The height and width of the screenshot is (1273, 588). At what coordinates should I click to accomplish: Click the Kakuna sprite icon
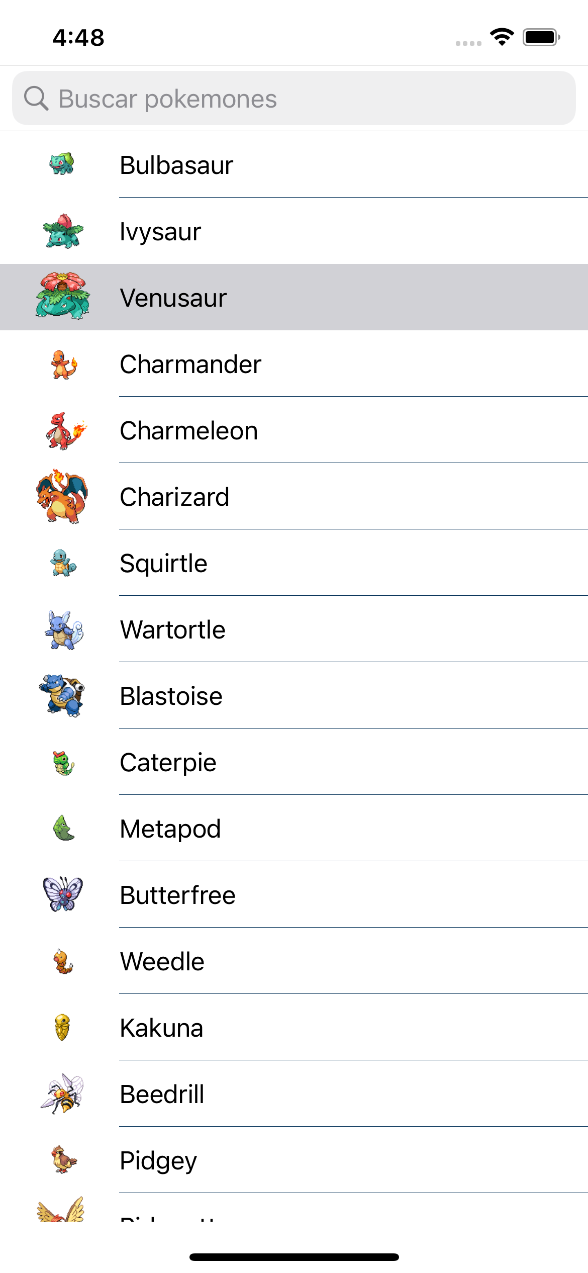click(x=61, y=1027)
